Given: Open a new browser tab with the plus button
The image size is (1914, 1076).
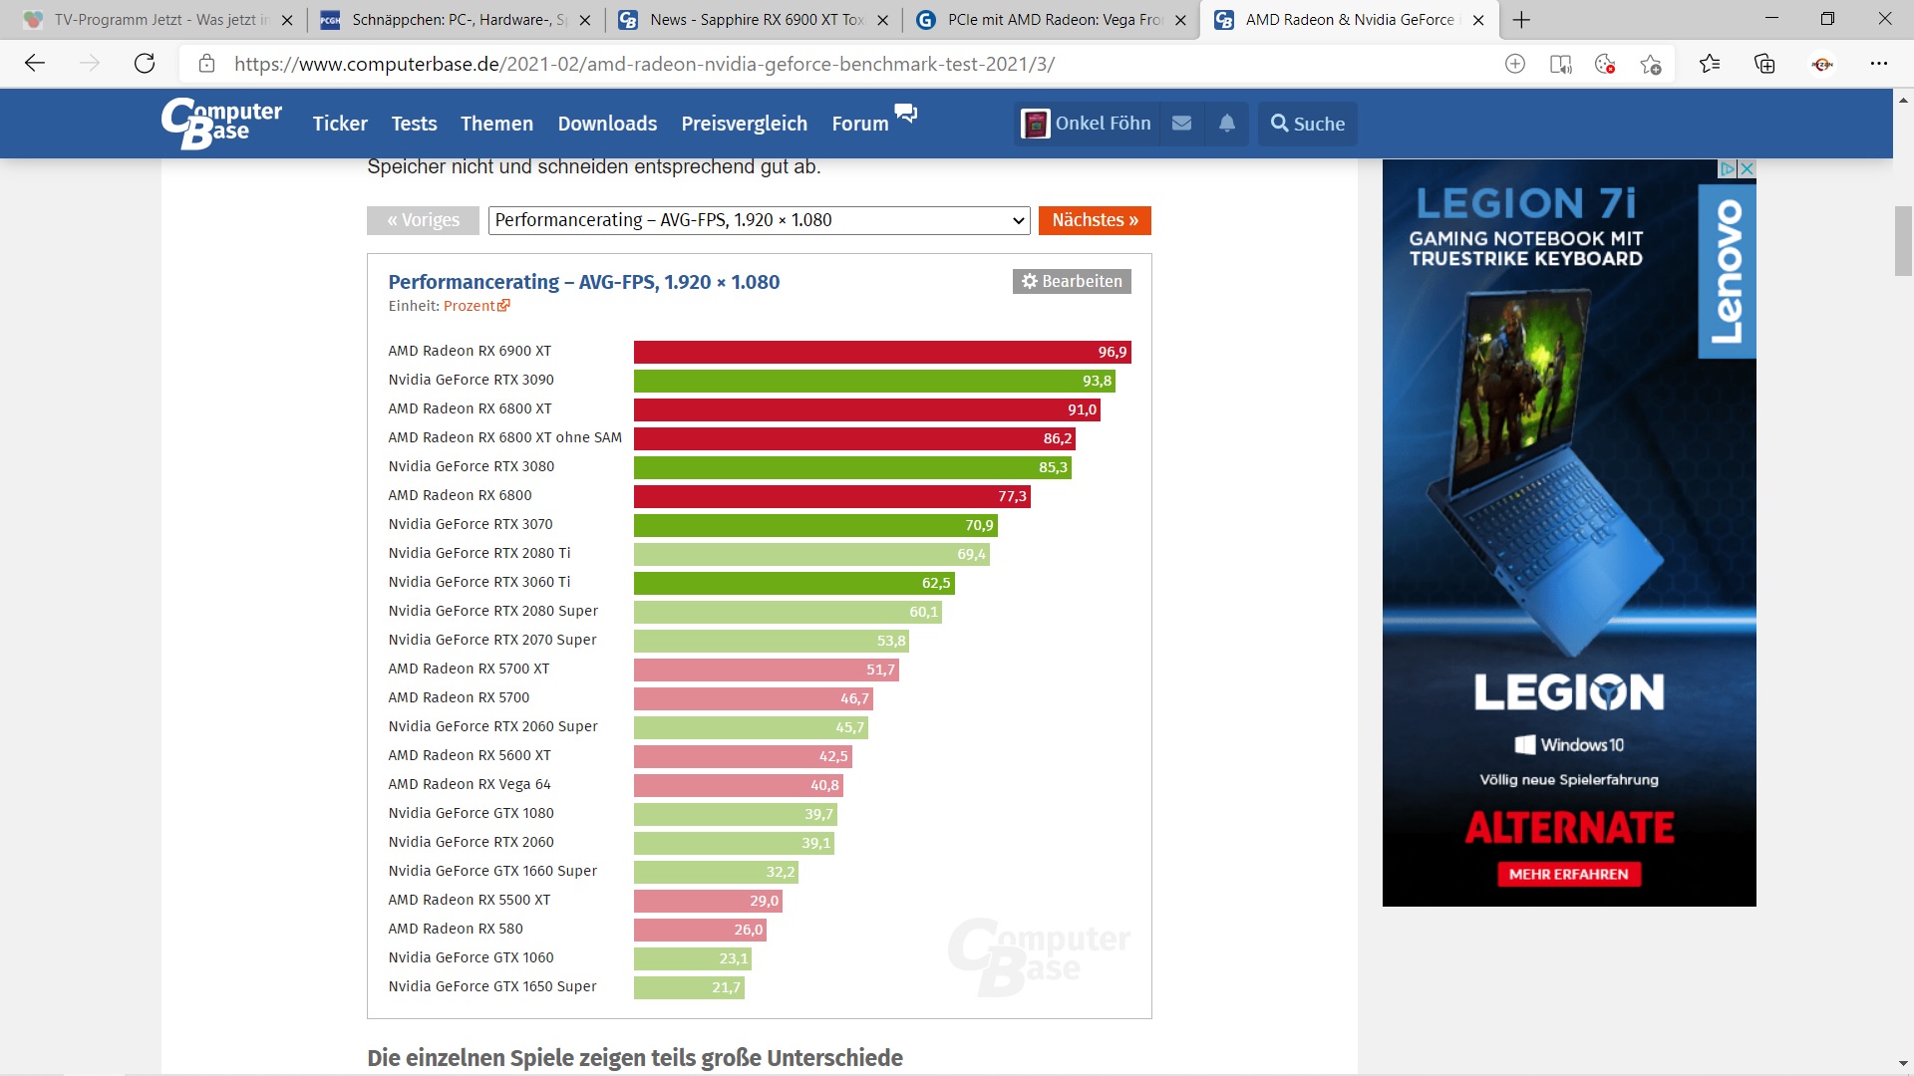Looking at the screenshot, I should click(1521, 20).
